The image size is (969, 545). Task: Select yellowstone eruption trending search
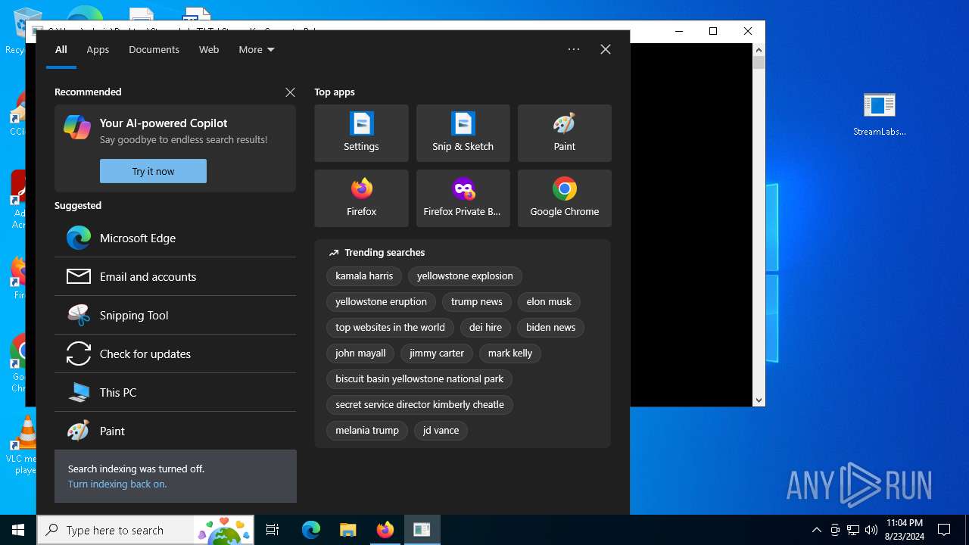[x=381, y=302]
